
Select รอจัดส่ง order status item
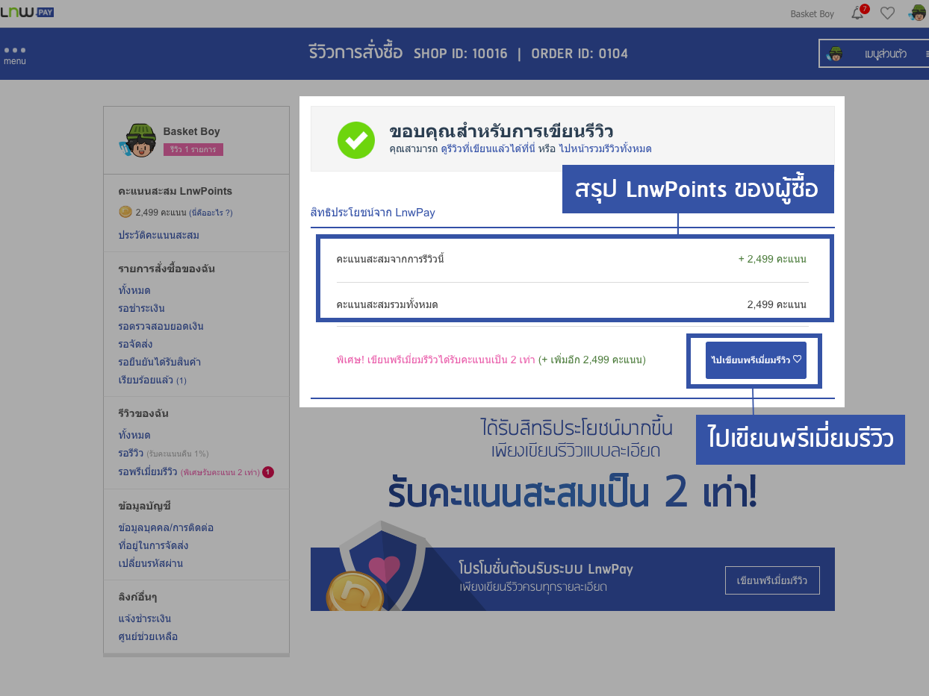pos(135,344)
